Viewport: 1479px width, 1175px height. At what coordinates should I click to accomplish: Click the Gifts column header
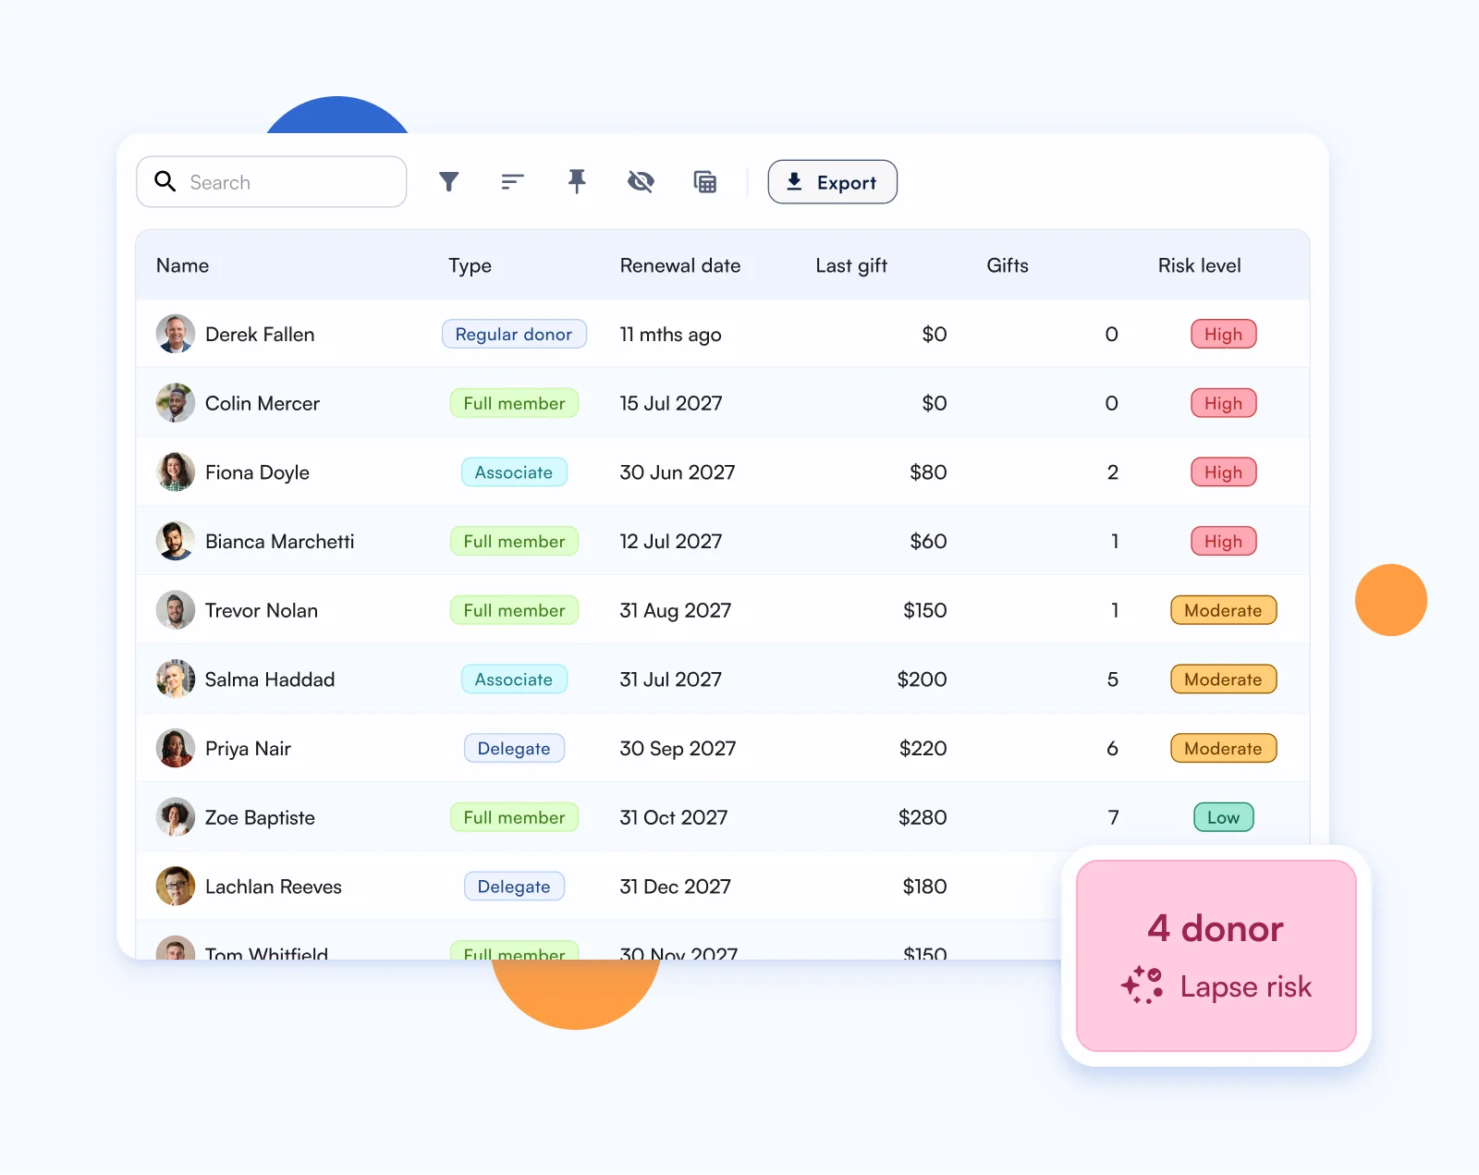point(1008,265)
